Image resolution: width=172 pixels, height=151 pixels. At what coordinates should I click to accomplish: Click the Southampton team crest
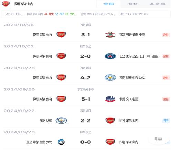[110, 34]
